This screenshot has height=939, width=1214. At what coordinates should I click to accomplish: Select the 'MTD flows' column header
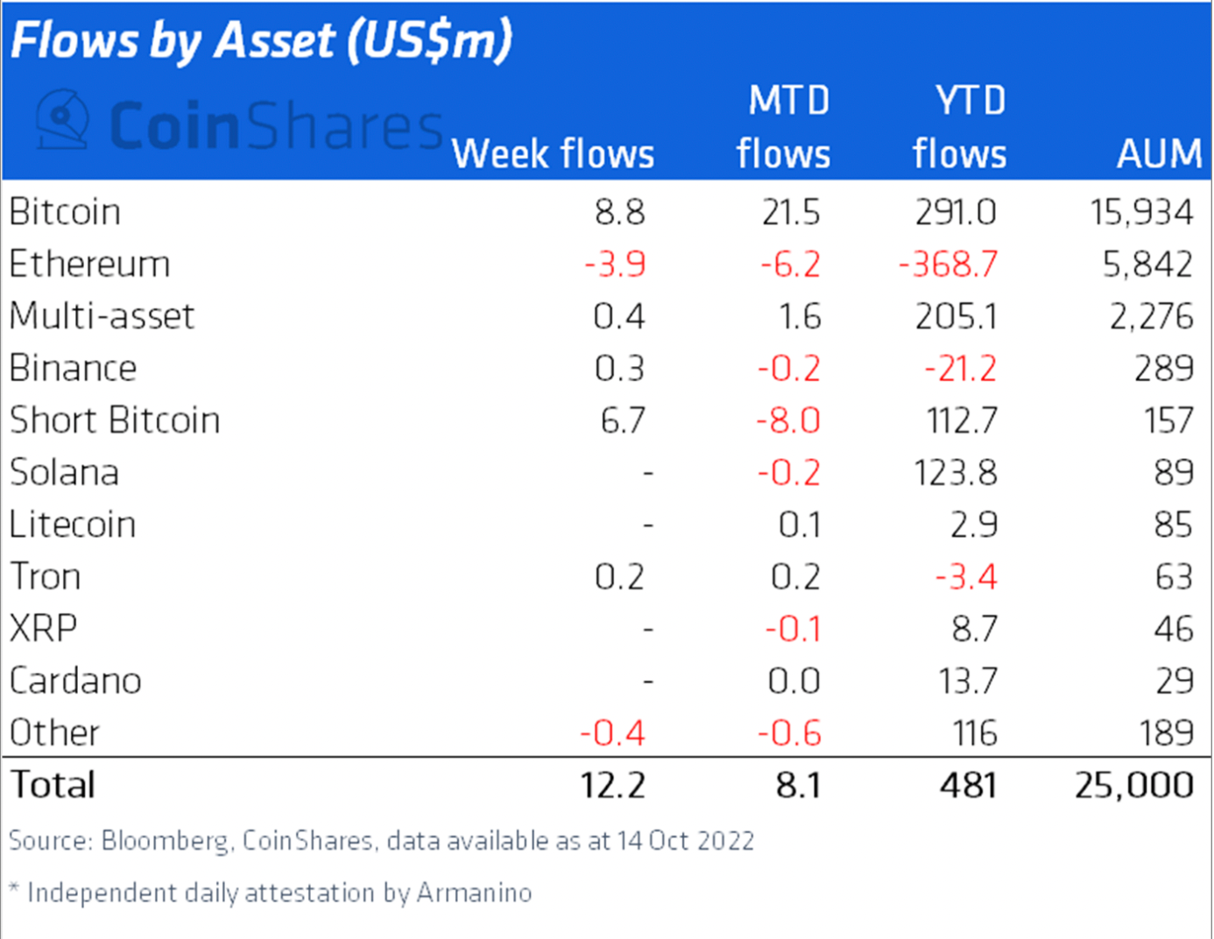(783, 128)
